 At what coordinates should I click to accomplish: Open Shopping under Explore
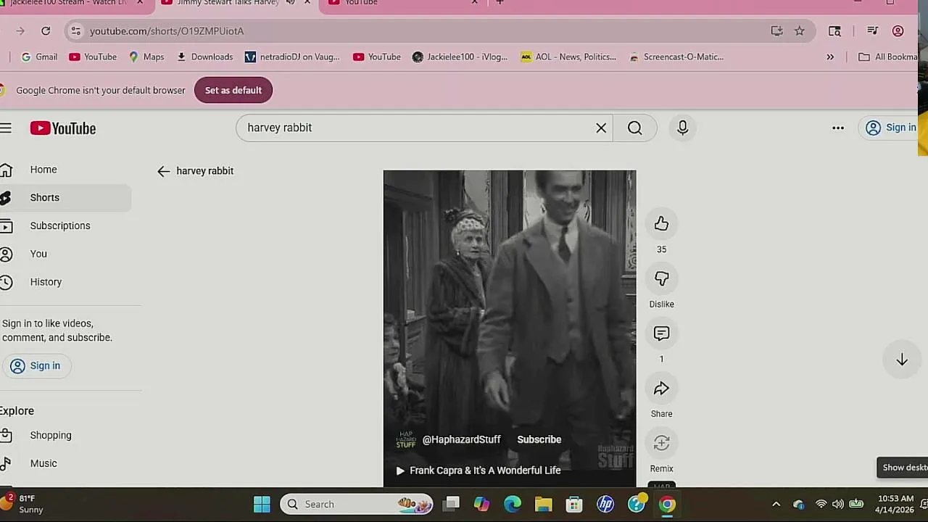coord(65,435)
